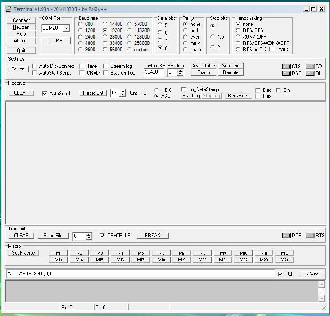The height and width of the screenshot is (316, 330).
Task: Increase the Rx Clear spinner value
Action: pos(180,70)
